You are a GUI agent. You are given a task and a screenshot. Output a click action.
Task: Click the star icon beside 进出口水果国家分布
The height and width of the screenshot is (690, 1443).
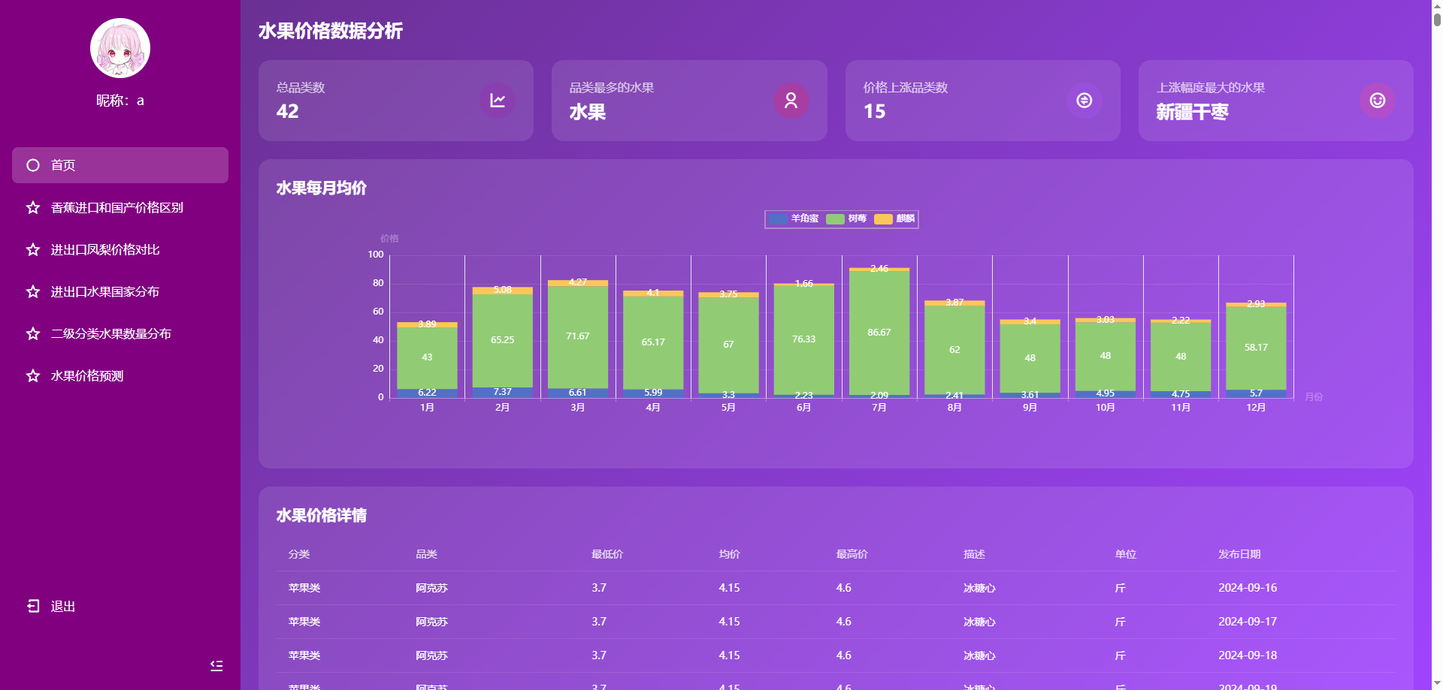(33, 291)
